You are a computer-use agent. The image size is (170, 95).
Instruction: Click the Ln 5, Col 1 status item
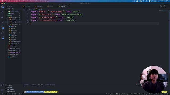(122, 94)
